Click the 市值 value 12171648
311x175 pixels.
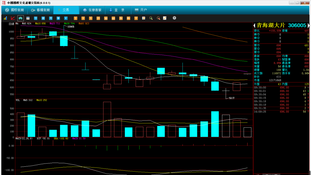(275, 80)
